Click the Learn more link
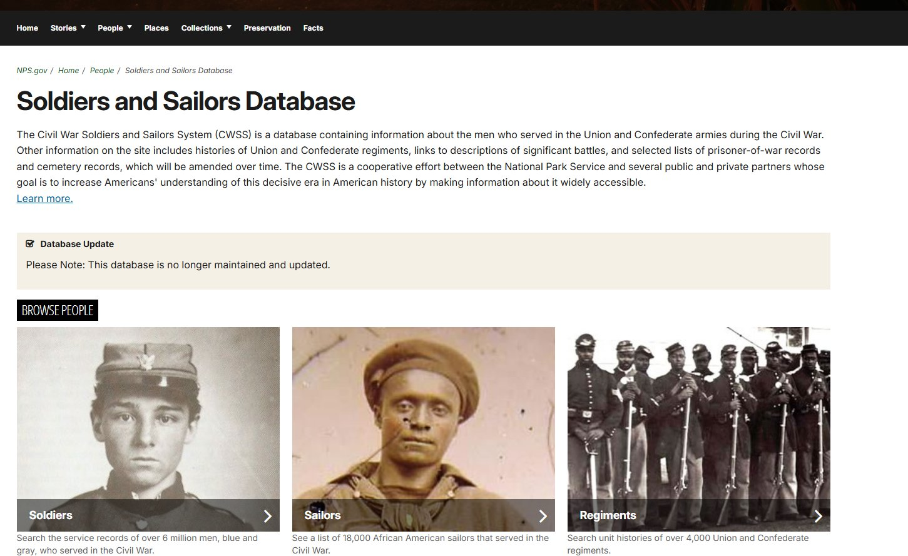This screenshot has height=556, width=908. click(x=44, y=199)
